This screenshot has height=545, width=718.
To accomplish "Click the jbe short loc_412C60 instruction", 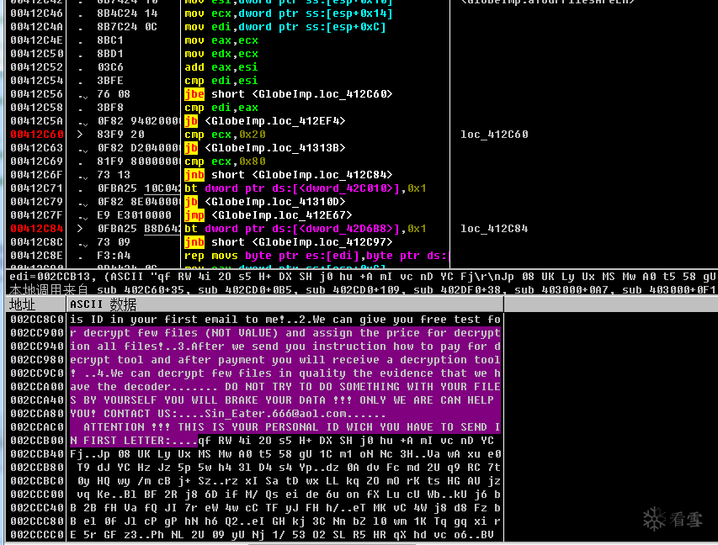I will click(289, 94).
